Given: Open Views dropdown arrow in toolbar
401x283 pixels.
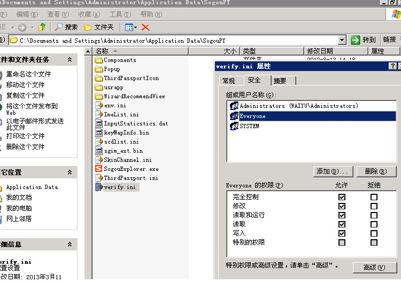Looking at the screenshot, I should point(136,27).
